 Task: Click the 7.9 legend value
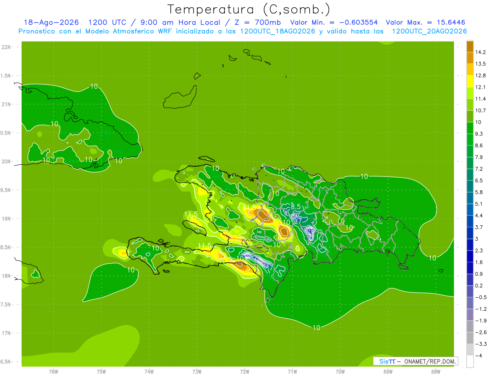click(479, 157)
